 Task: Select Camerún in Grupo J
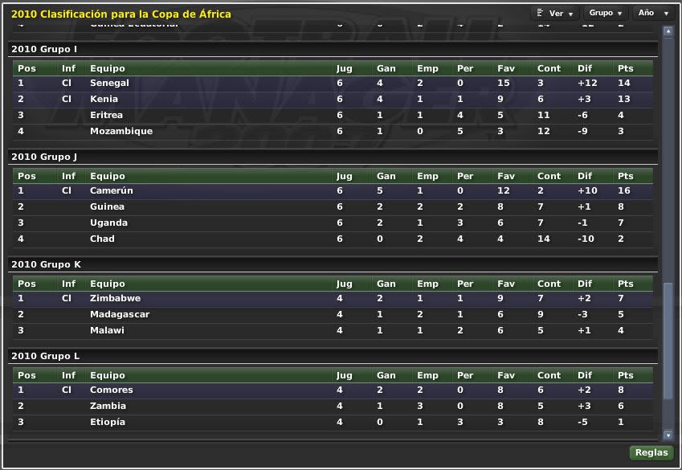(112, 190)
